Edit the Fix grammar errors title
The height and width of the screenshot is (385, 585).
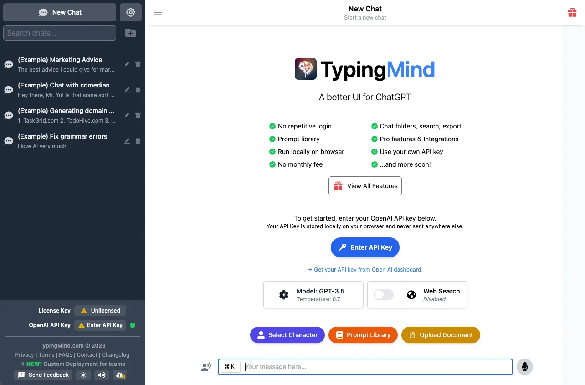[127, 141]
